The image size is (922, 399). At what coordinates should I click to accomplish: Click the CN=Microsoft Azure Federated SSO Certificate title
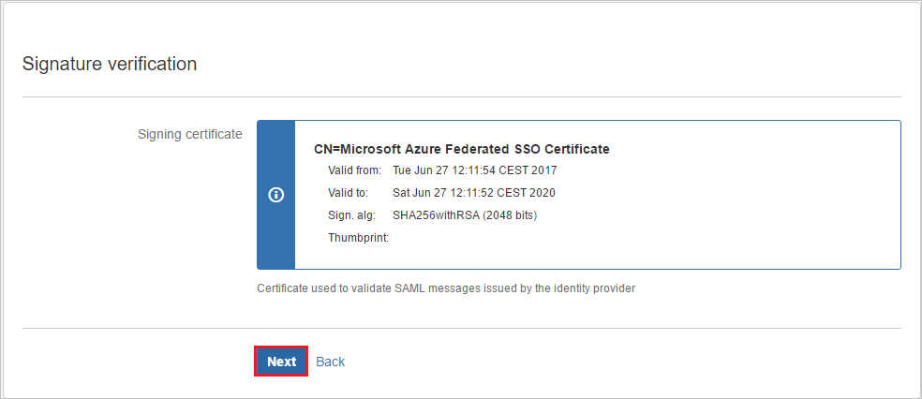(x=462, y=149)
